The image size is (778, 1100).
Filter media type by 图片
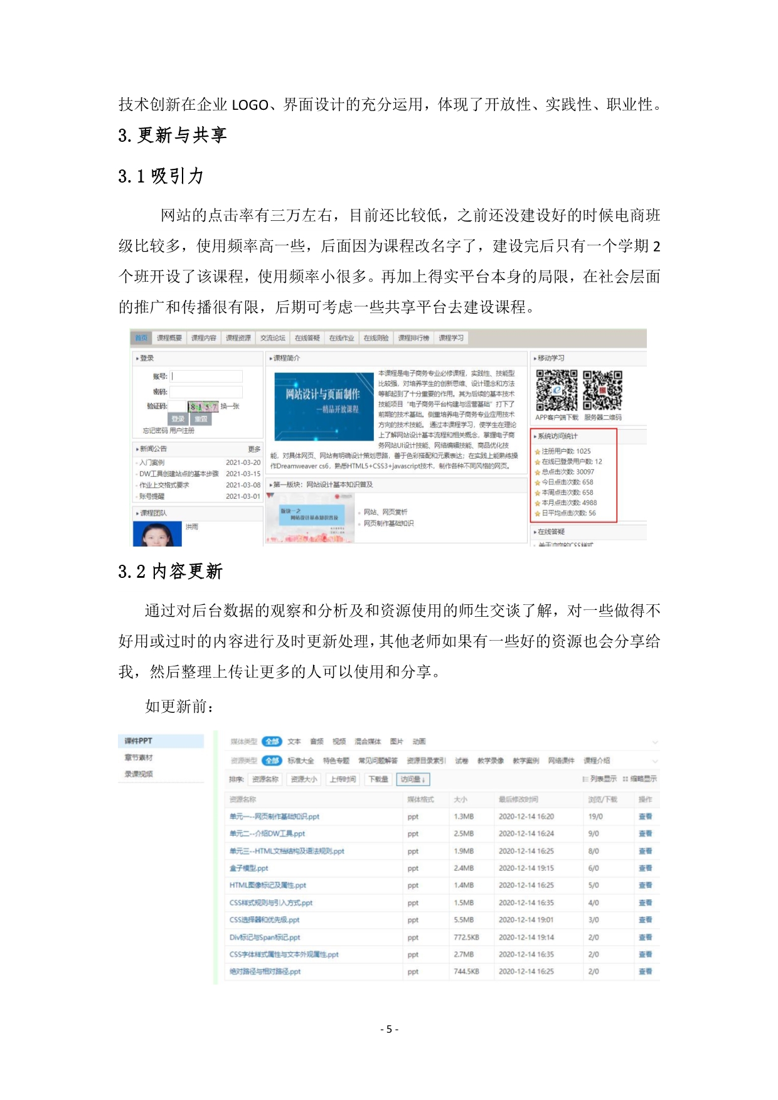397,741
